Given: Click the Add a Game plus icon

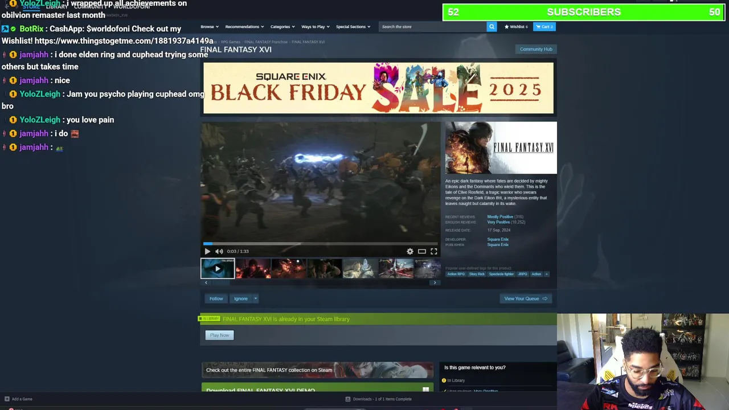Looking at the screenshot, I should point(7,399).
